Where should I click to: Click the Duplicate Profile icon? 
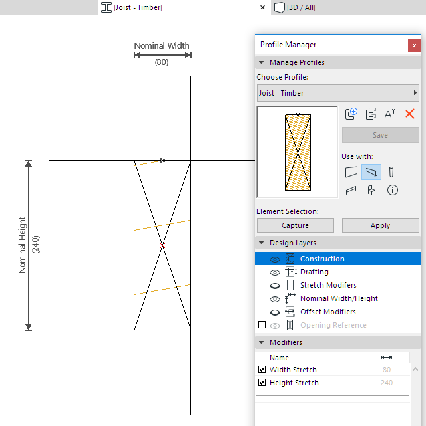(371, 114)
